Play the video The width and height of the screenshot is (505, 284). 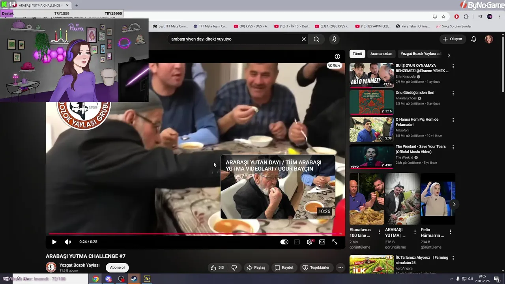54,242
